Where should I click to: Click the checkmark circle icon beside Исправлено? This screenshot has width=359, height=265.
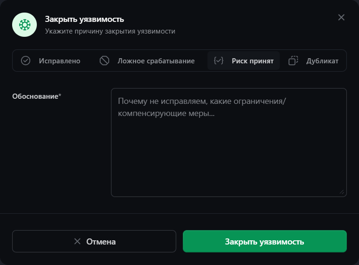pyautogui.click(x=26, y=61)
